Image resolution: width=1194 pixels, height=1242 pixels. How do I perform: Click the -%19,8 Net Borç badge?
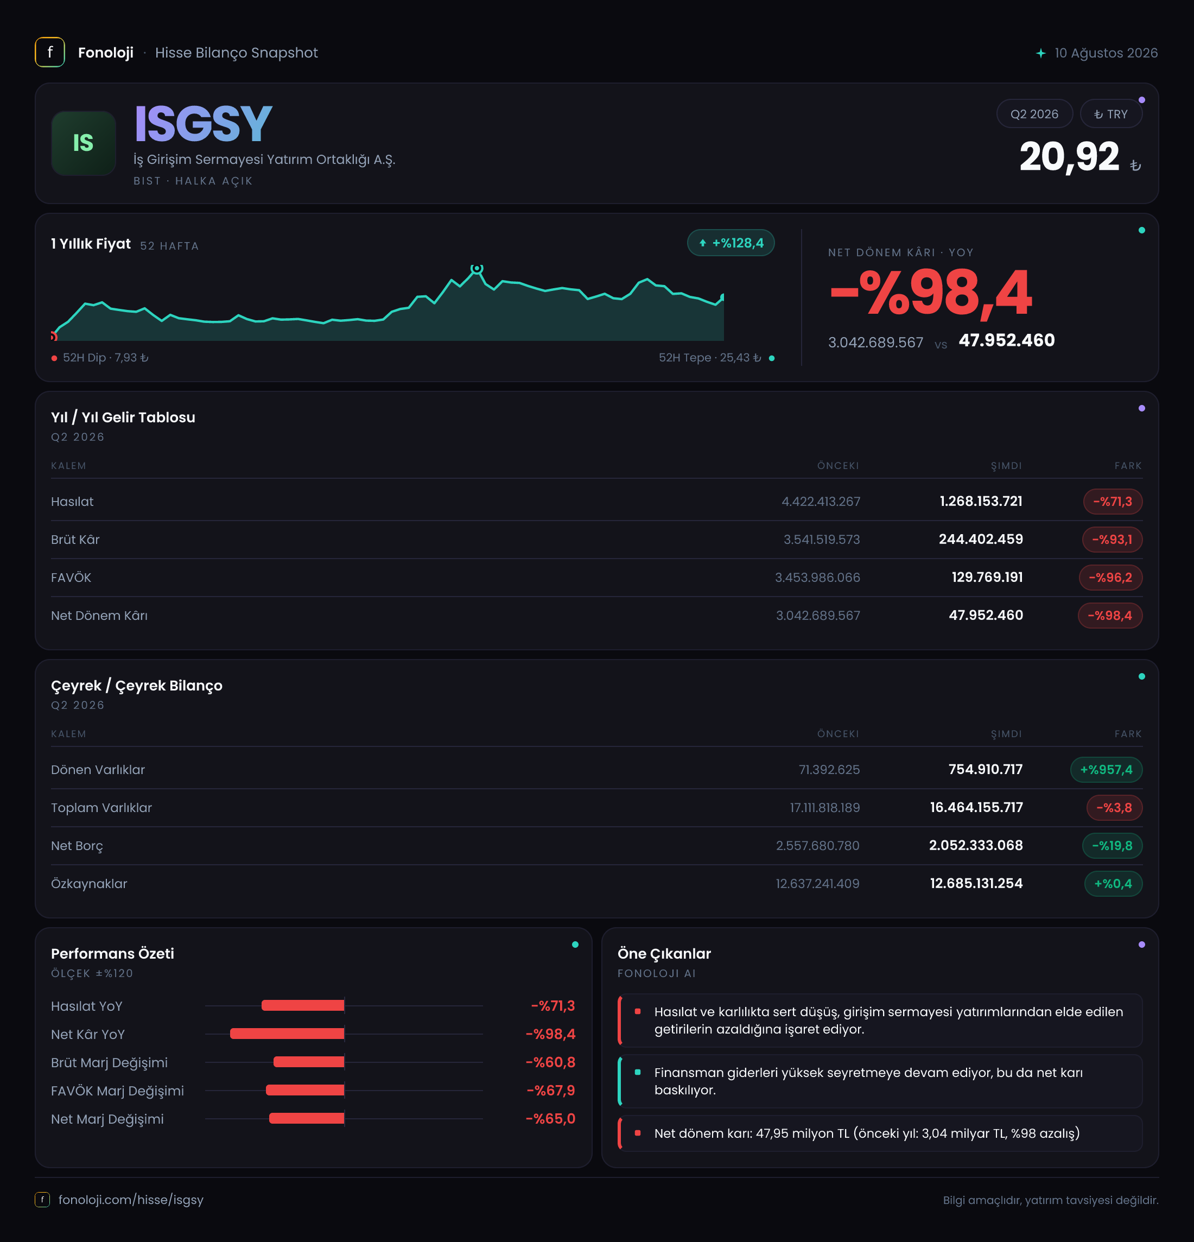[x=1112, y=845]
